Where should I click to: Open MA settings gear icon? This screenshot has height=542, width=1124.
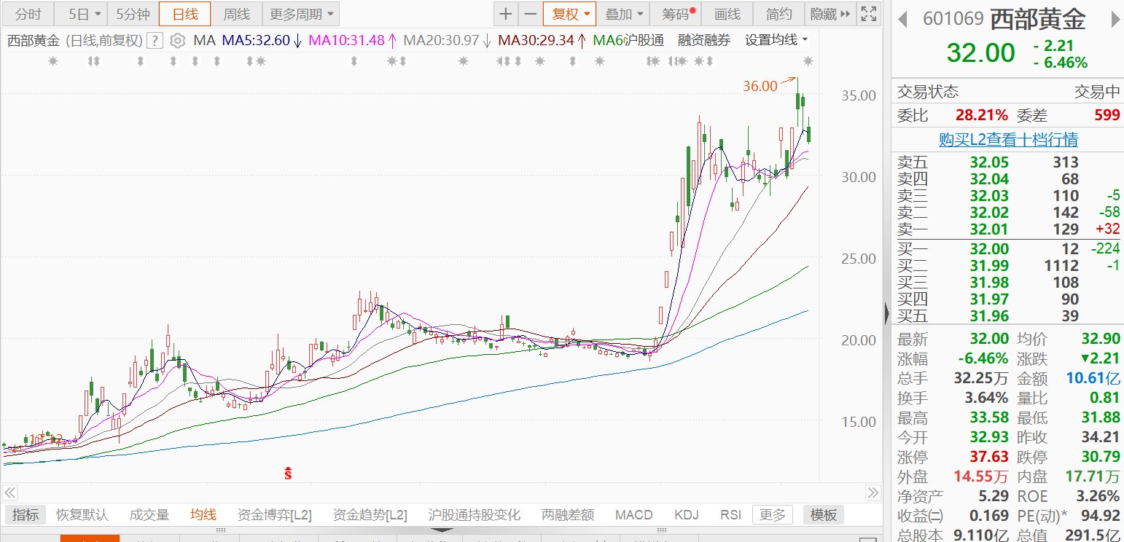(177, 41)
